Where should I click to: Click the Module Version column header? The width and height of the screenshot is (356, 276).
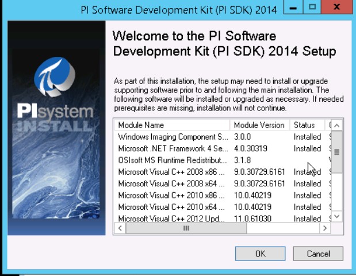click(x=260, y=125)
